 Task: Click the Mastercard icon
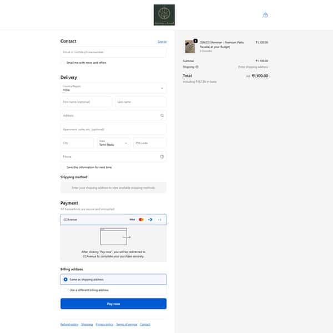tap(141, 220)
